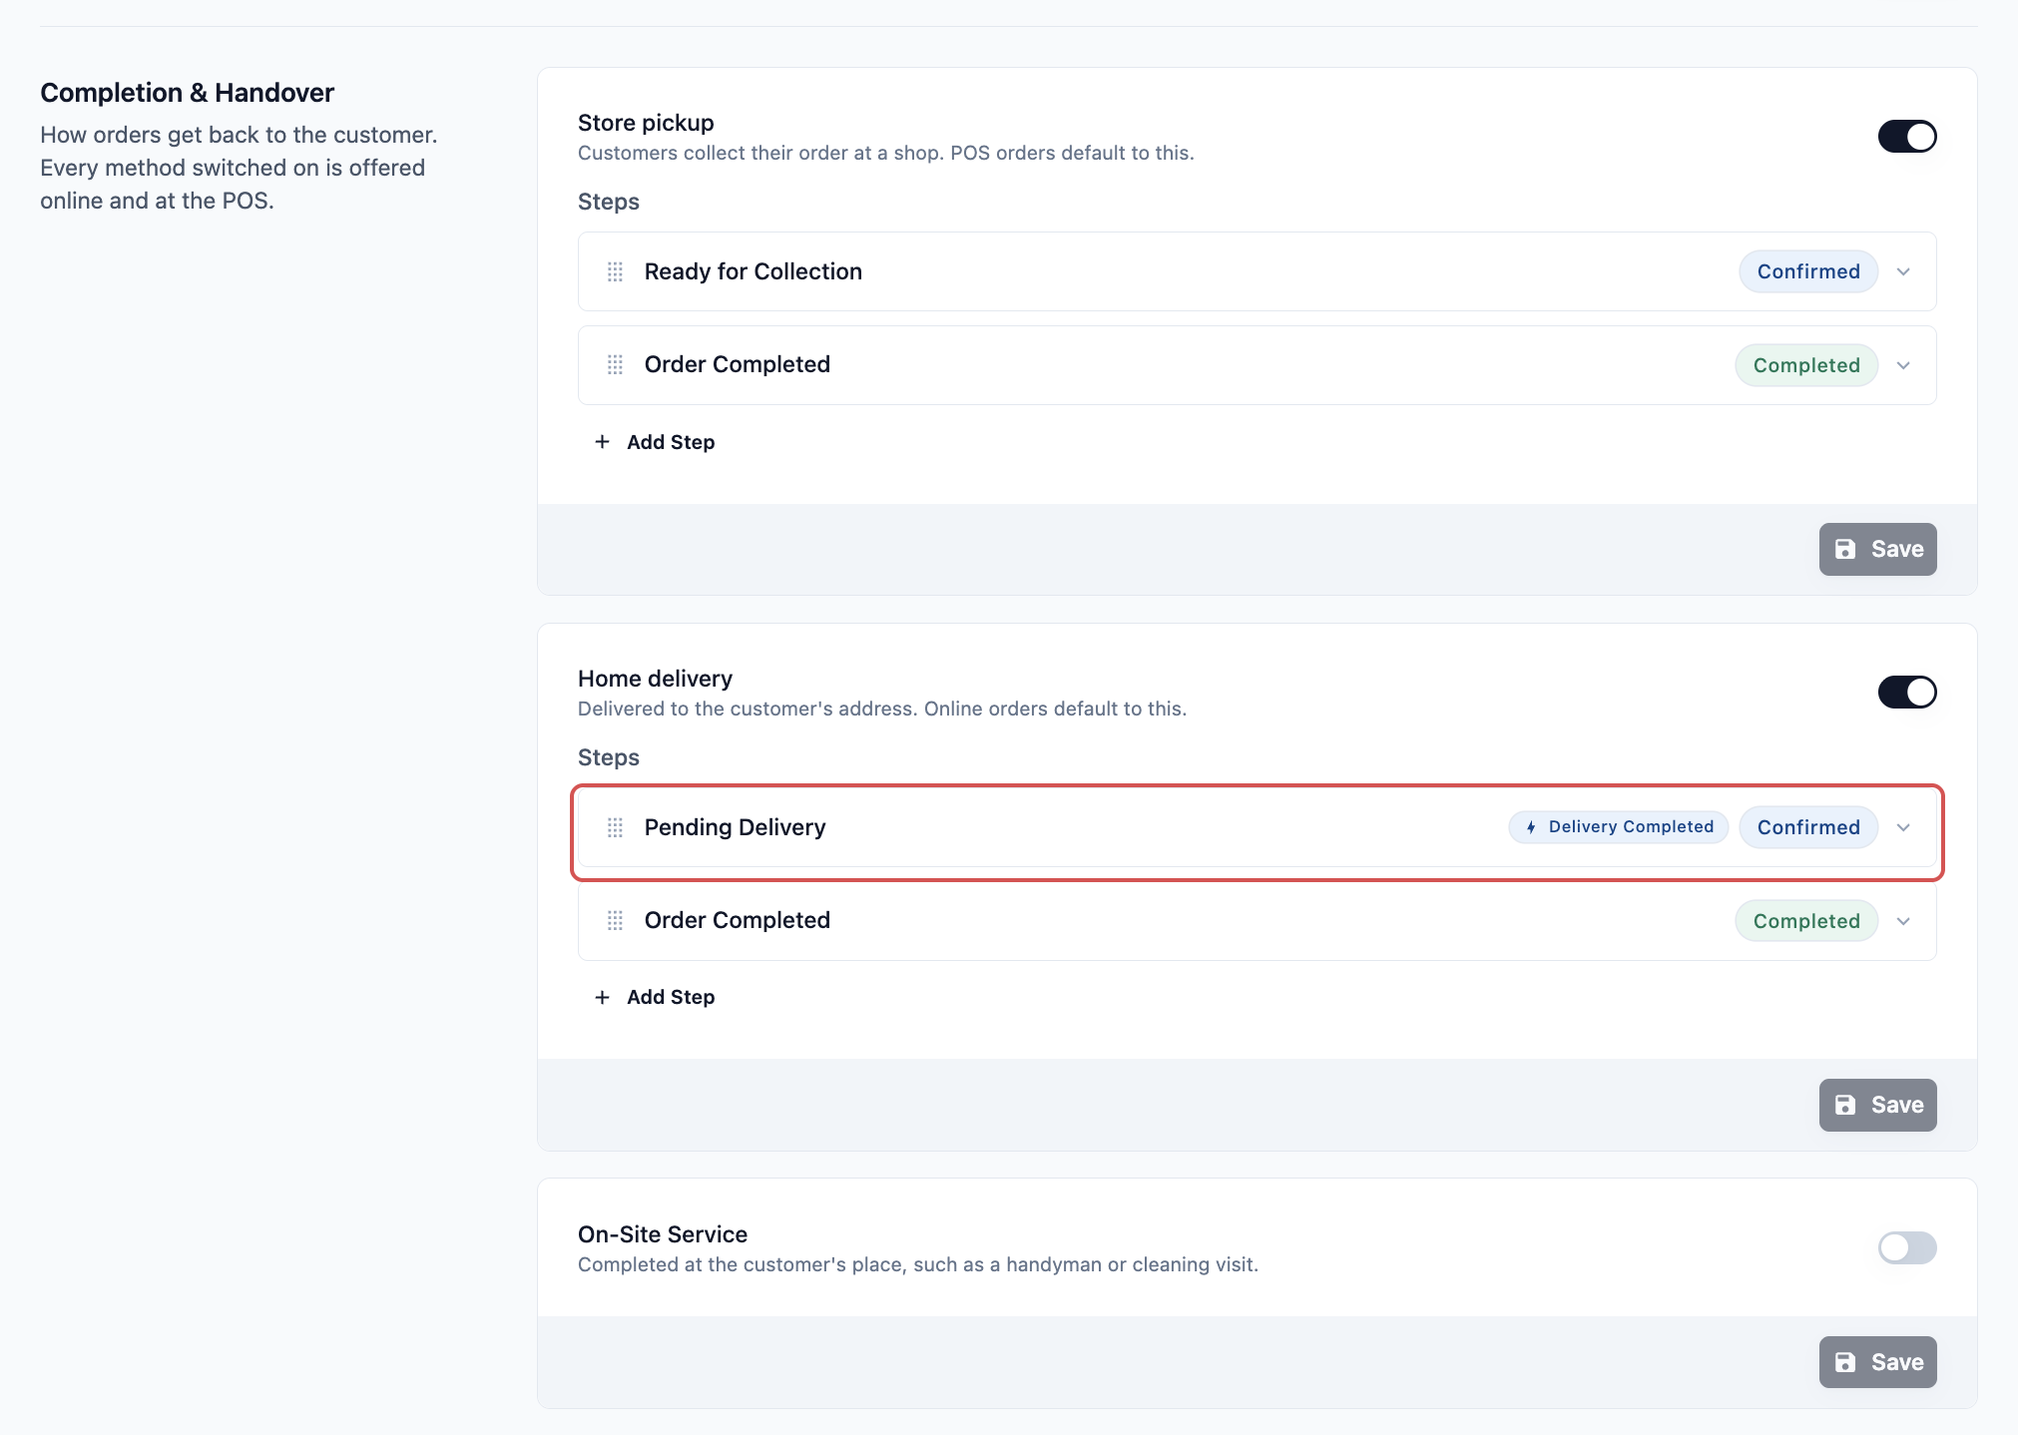This screenshot has height=1435, width=2018.
Task: Click the Confirmed badge on Ready for Collection
Action: click(x=1807, y=271)
